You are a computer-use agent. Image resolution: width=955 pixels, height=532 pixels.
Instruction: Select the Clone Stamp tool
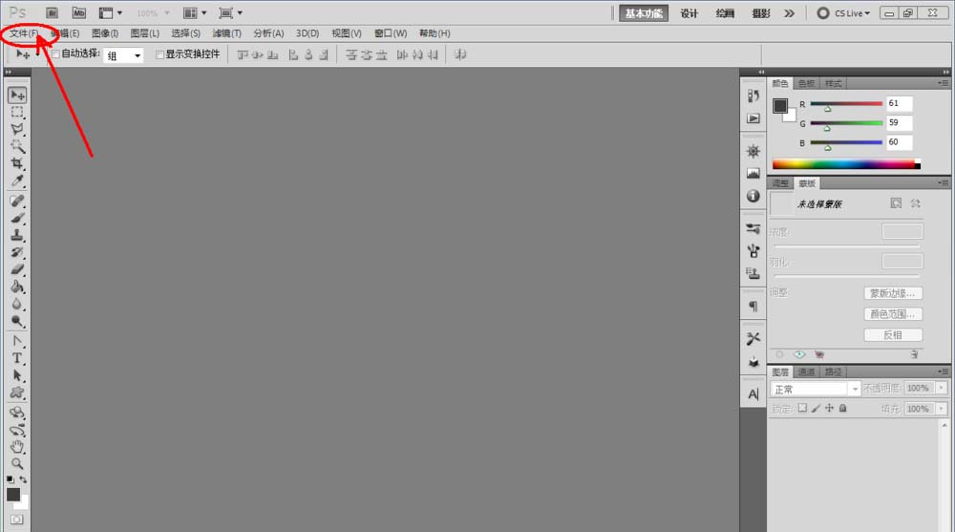(x=17, y=235)
